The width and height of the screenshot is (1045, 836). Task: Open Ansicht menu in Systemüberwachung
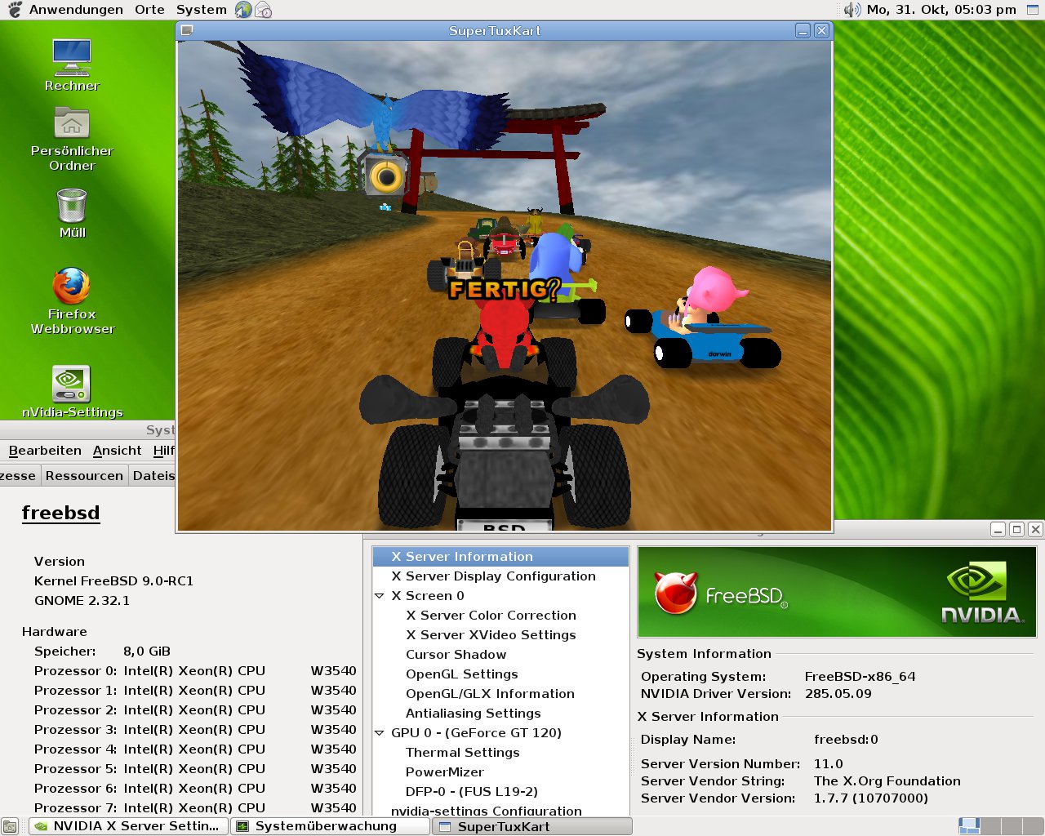click(117, 451)
